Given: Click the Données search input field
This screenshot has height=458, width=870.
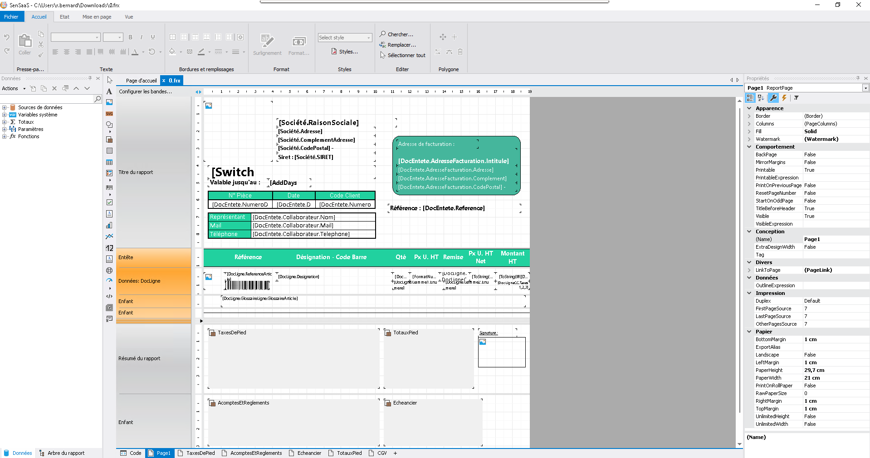Looking at the screenshot, I should pos(47,99).
